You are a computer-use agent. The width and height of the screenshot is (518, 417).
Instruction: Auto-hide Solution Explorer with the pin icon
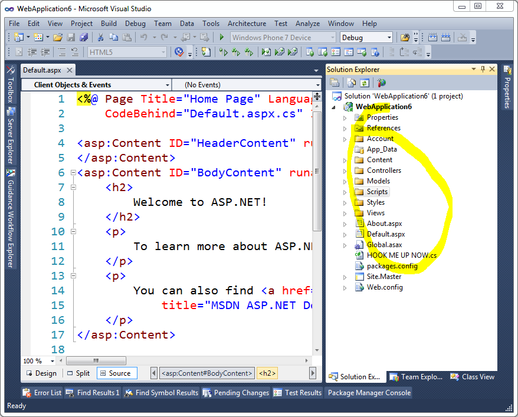pyautogui.click(x=483, y=69)
